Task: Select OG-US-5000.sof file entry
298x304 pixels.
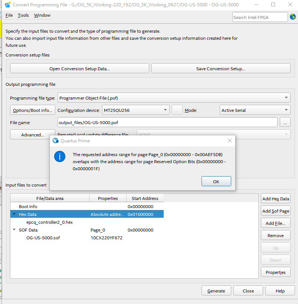Action: [x=43, y=237]
